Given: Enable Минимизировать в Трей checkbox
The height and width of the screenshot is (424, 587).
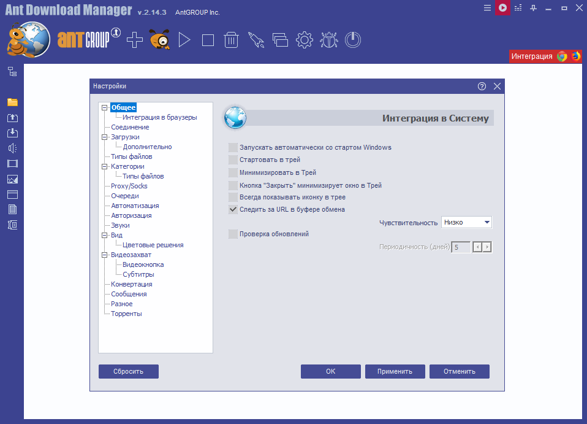Looking at the screenshot, I should tap(233, 172).
